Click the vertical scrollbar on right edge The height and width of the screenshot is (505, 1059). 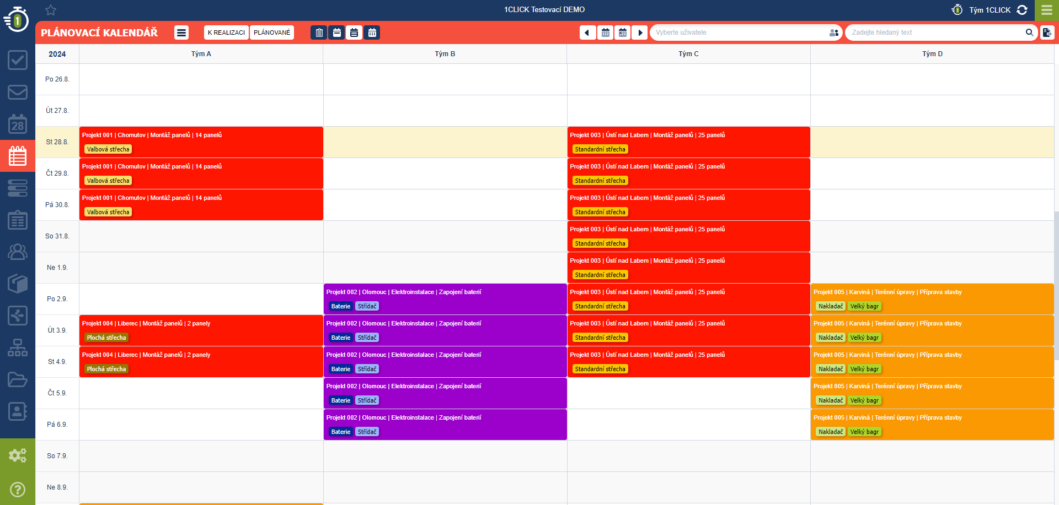[x=1056, y=285]
